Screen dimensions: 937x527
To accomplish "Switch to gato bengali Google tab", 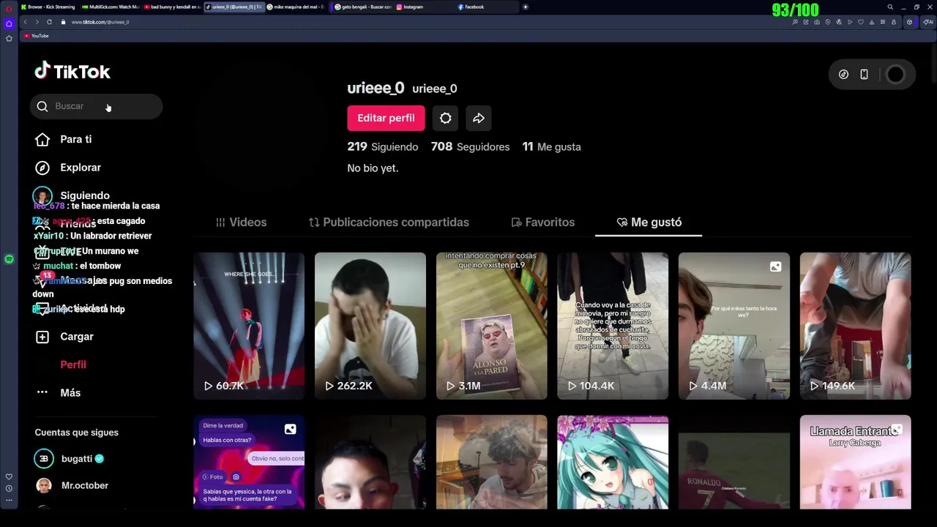I will tap(362, 7).
